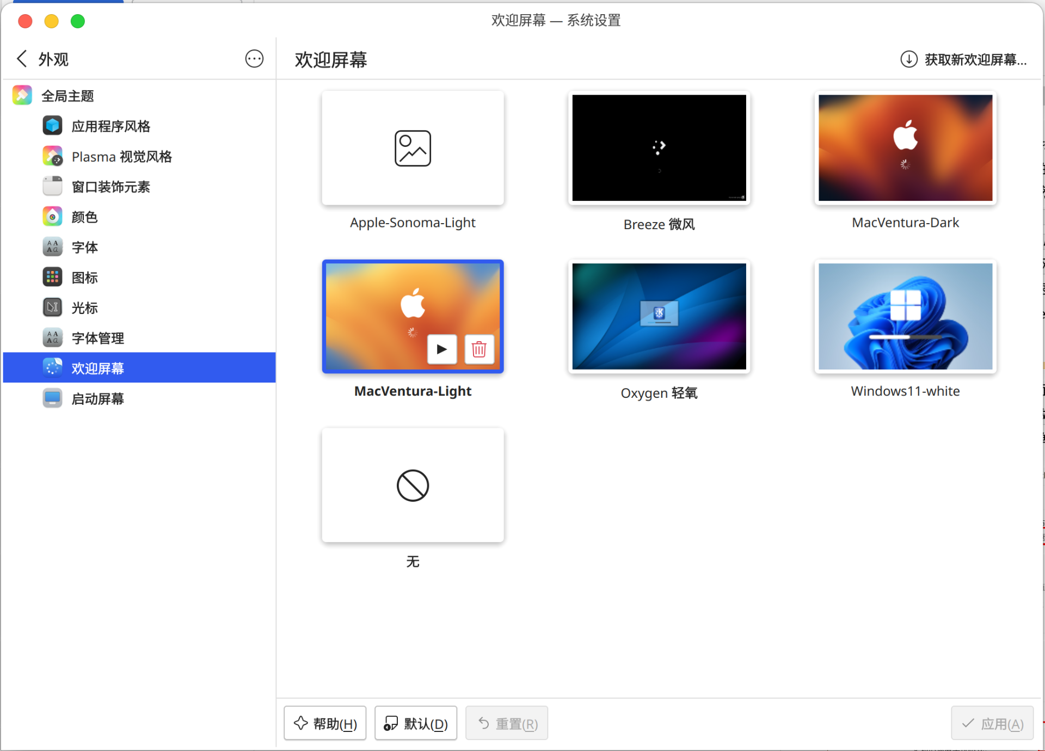Select the 应用程序风格 icon entry
This screenshot has height=751, width=1045.
[x=53, y=126]
